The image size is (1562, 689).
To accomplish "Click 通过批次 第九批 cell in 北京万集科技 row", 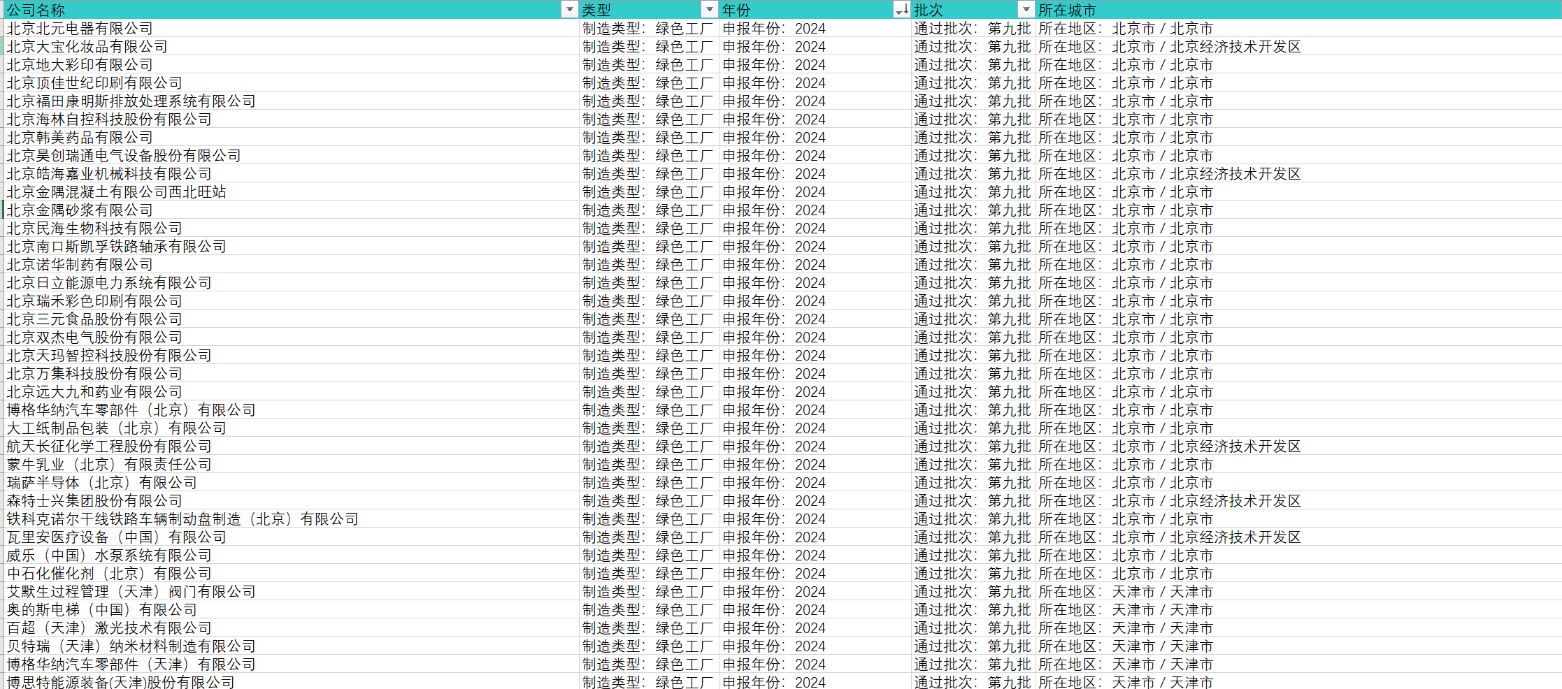I will [x=973, y=374].
